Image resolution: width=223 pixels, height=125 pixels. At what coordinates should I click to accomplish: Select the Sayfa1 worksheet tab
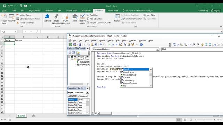(x=22, y=116)
